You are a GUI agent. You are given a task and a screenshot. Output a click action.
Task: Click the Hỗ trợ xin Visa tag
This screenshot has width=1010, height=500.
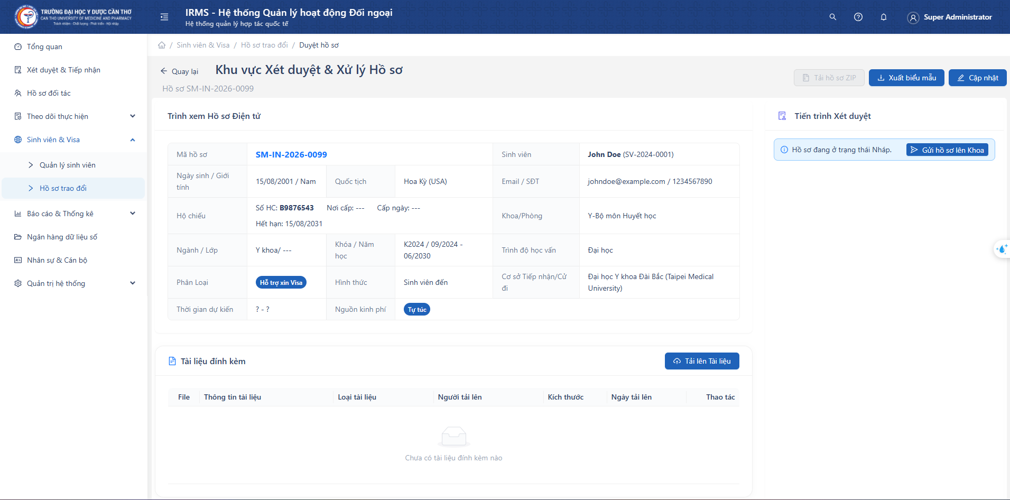click(x=281, y=282)
